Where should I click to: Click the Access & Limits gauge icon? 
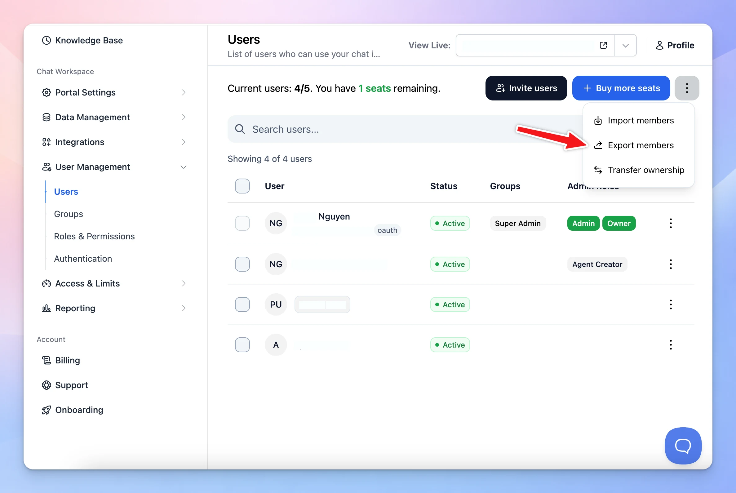(47, 284)
